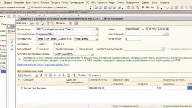This screenshot has width=192, height=108.
Task: Select the Исходные radio button
Action: tap(37, 49)
